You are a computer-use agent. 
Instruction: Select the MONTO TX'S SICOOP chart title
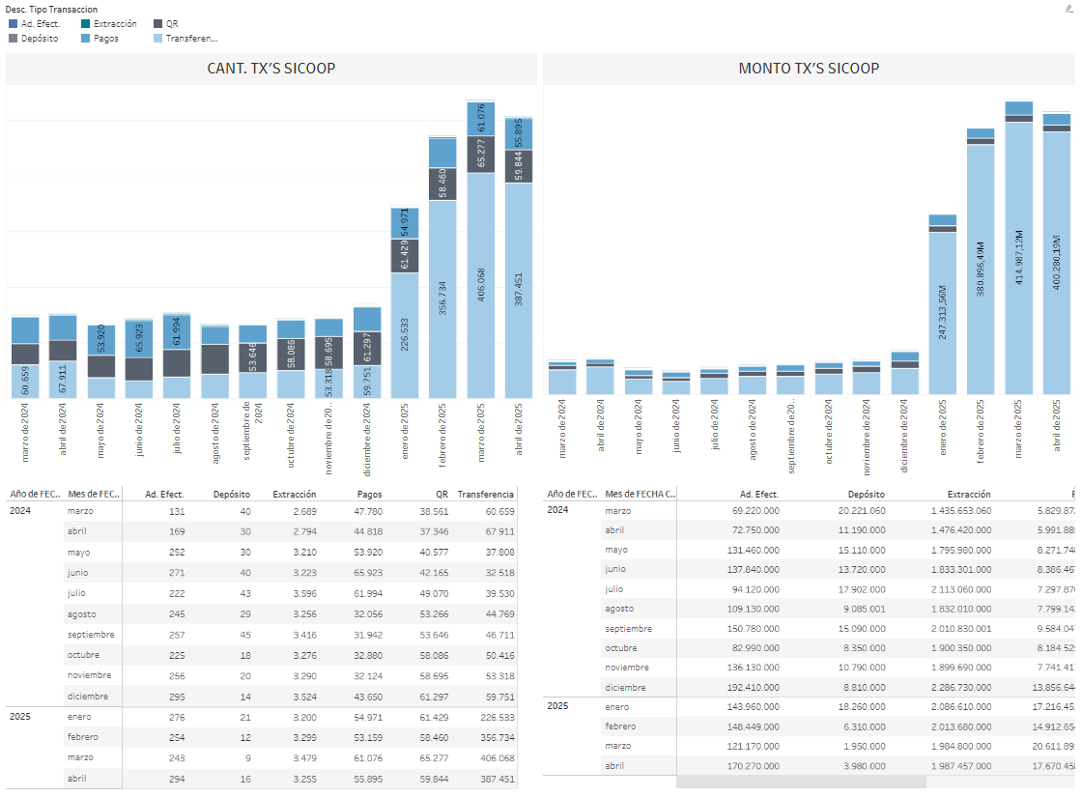coord(809,69)
